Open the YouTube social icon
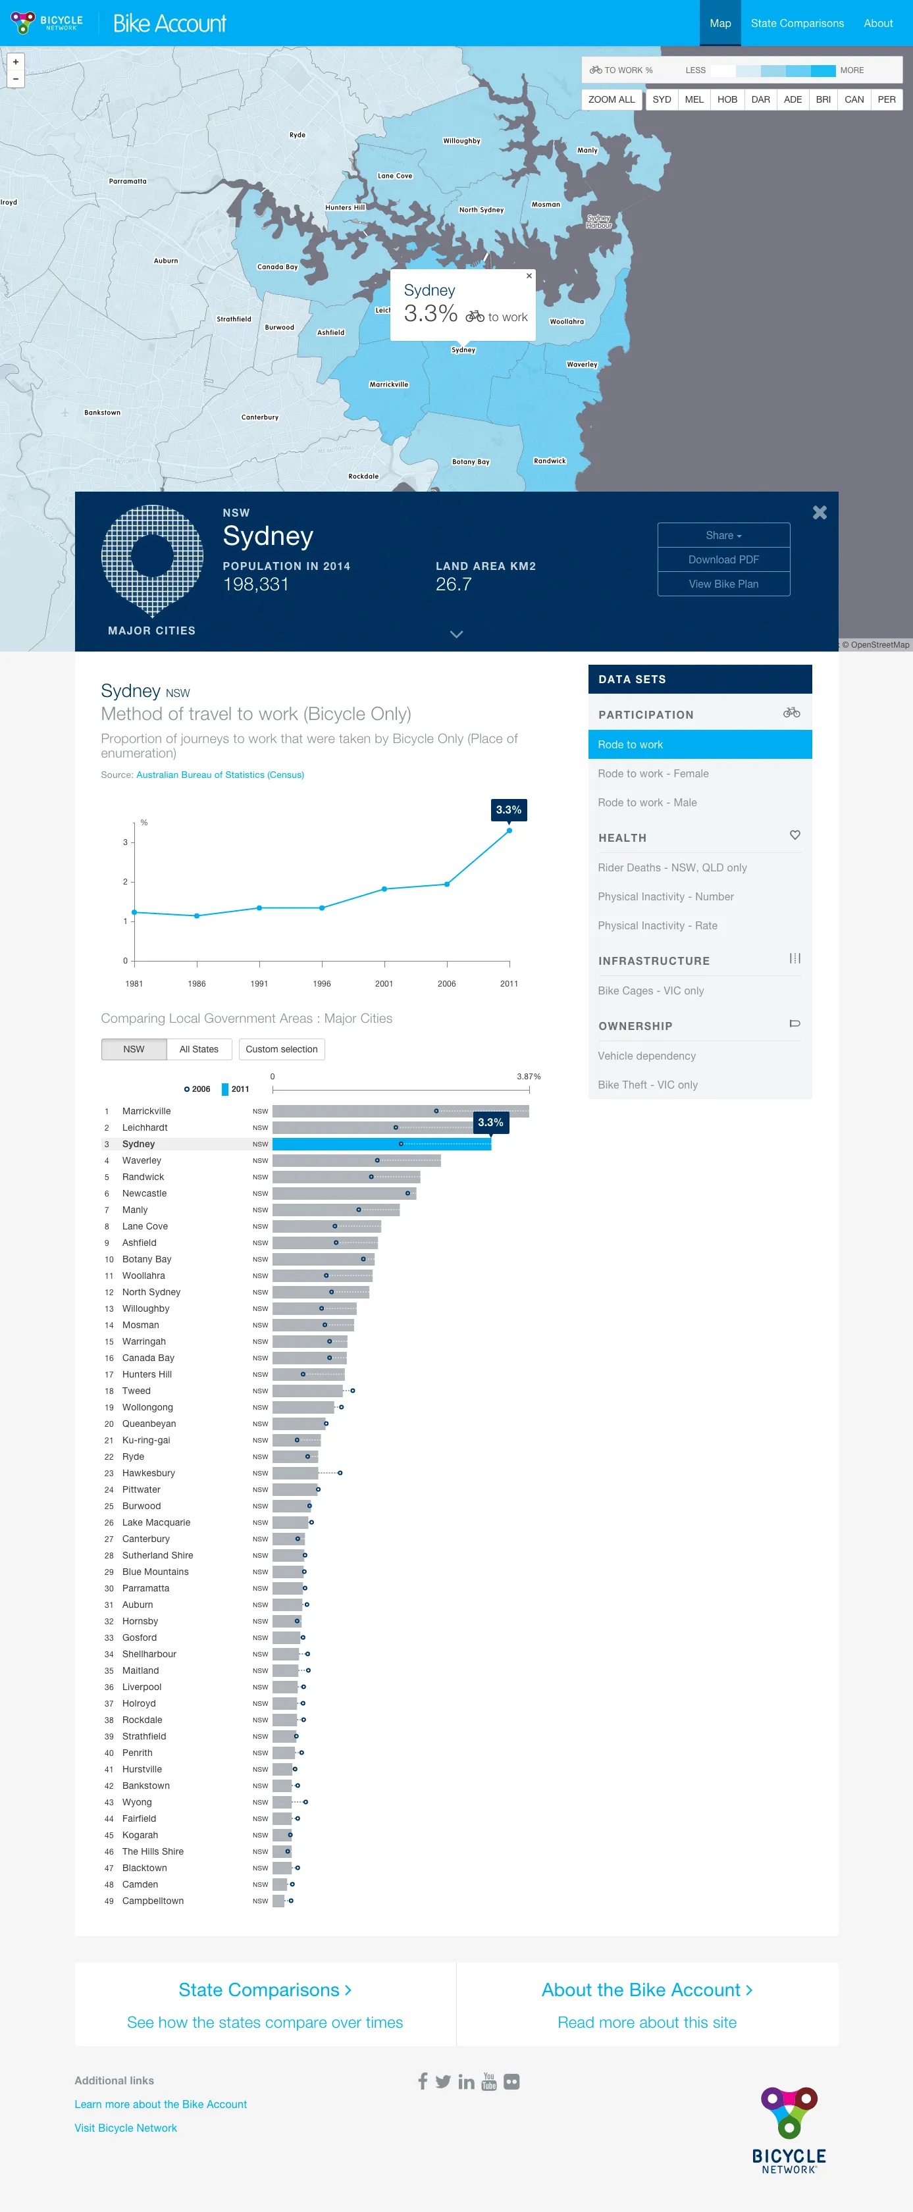Screen dimensions: 913x2212 [x=490, y=2080]
